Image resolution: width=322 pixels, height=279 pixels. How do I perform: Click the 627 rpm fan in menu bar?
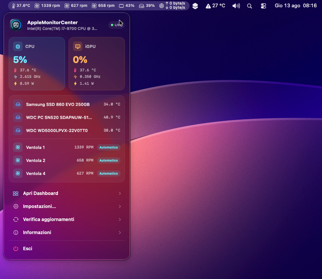point(76,6)
